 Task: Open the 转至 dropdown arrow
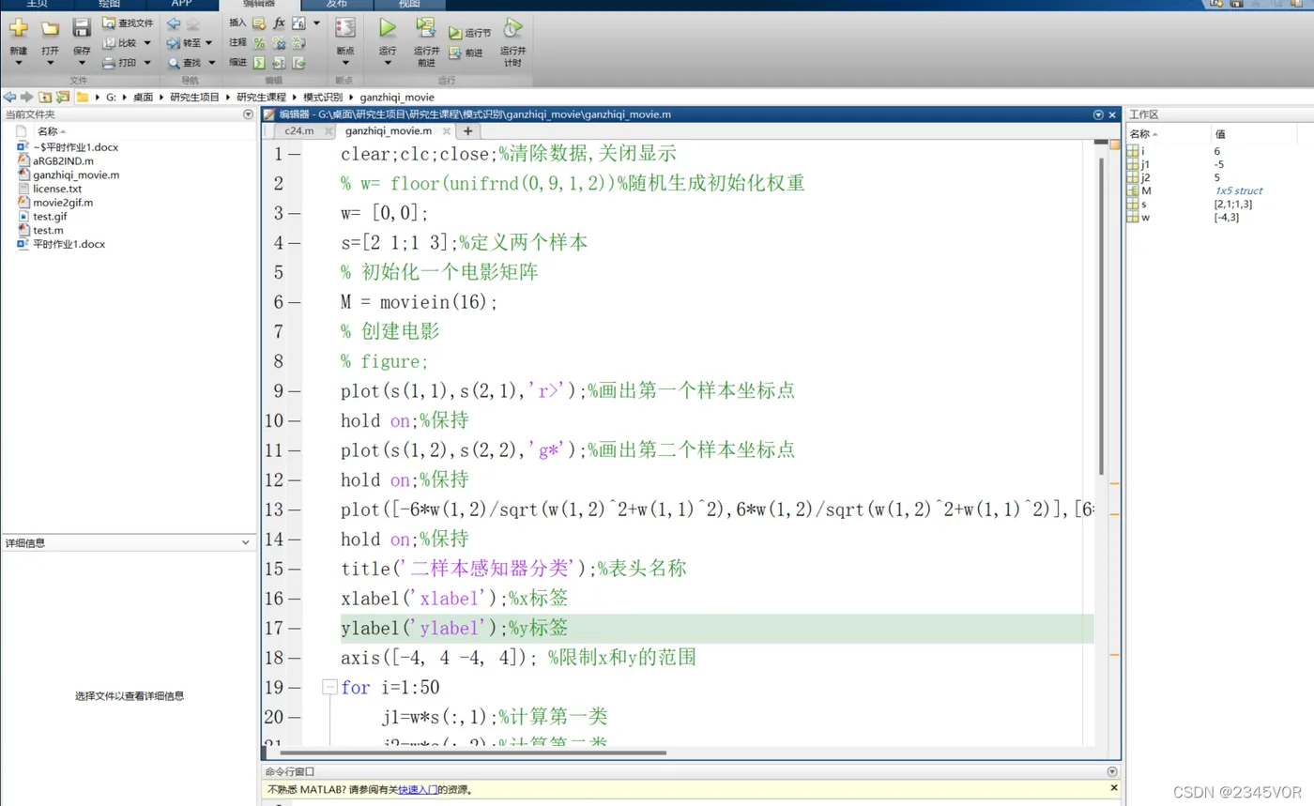[x=208, y=42]
